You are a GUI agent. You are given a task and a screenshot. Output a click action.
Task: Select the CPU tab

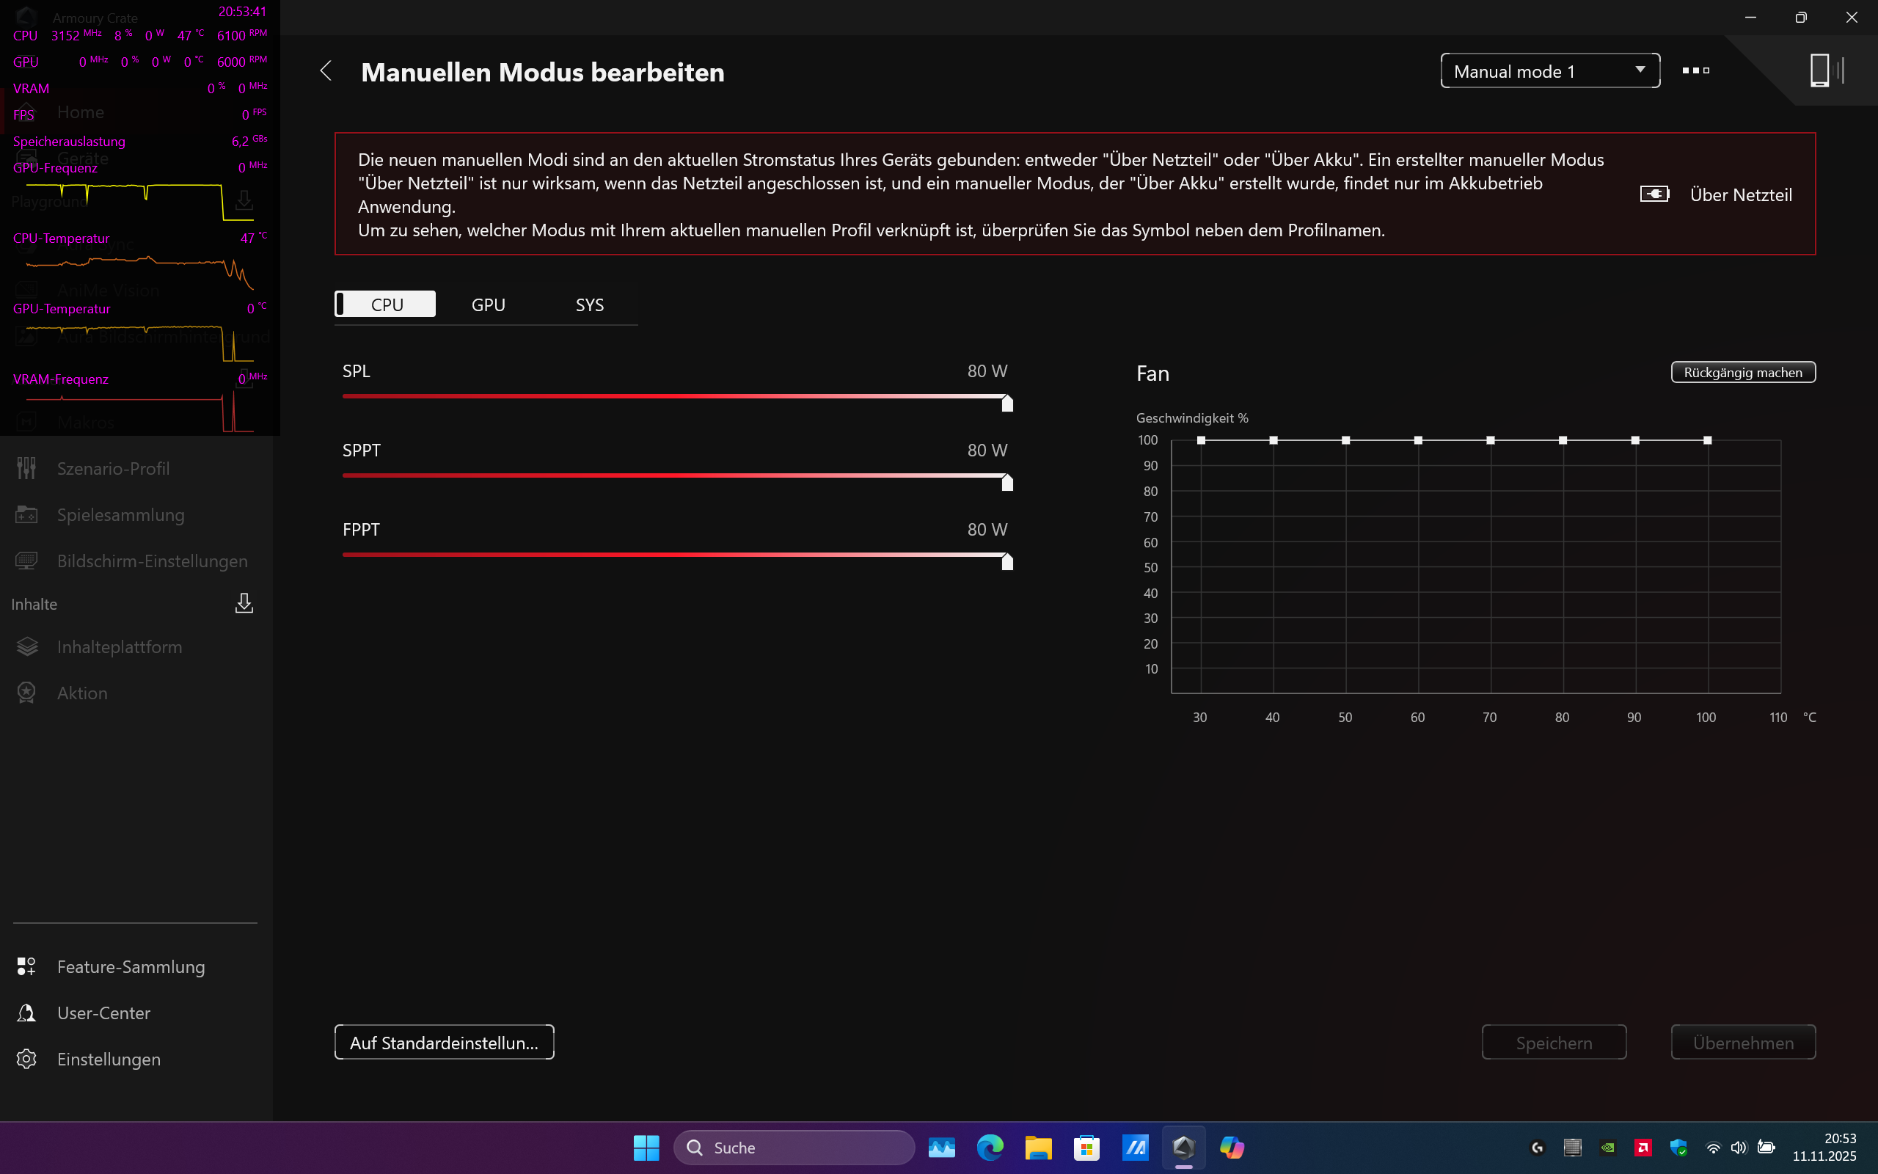point(386,305)
